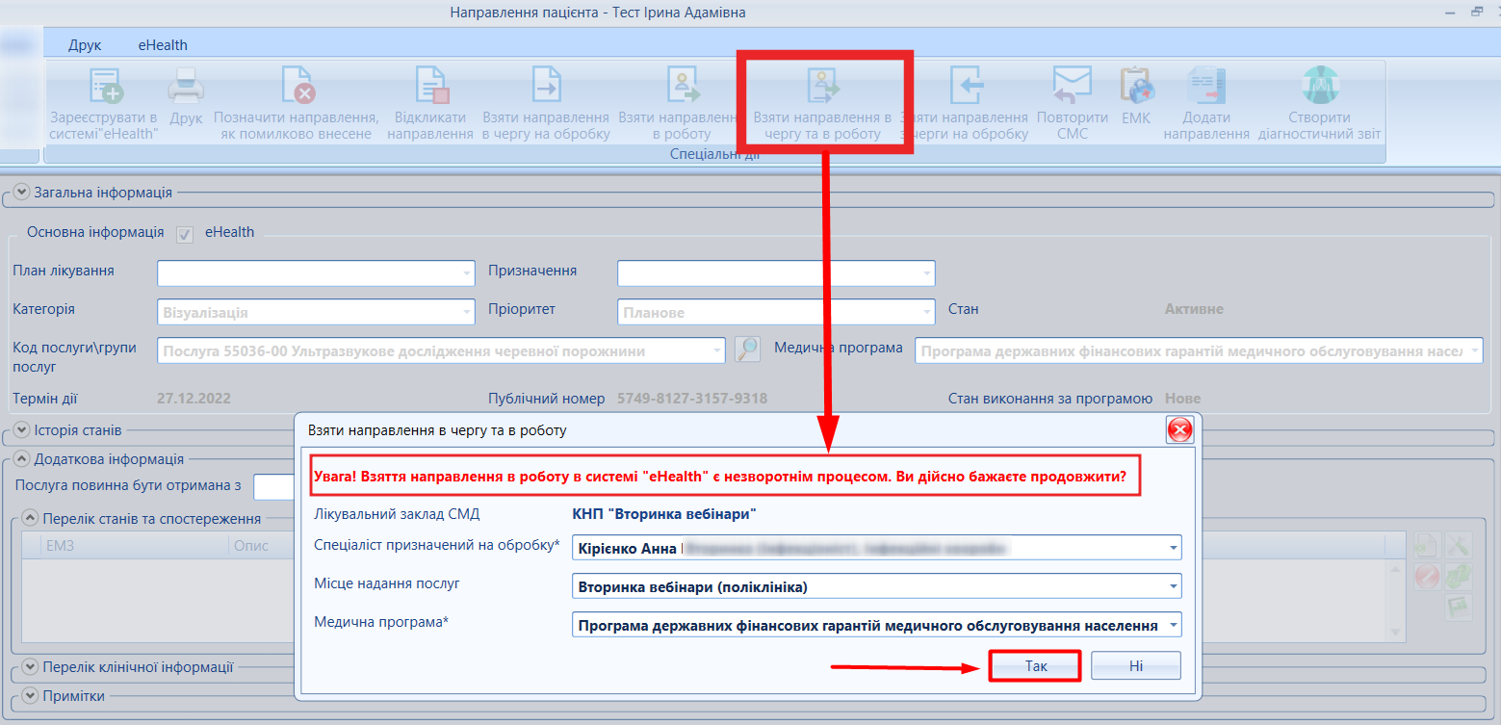The image size is (1501, 725).
Task: Collapse the 'Загальна інформація' section
Action: coord(23,192)
